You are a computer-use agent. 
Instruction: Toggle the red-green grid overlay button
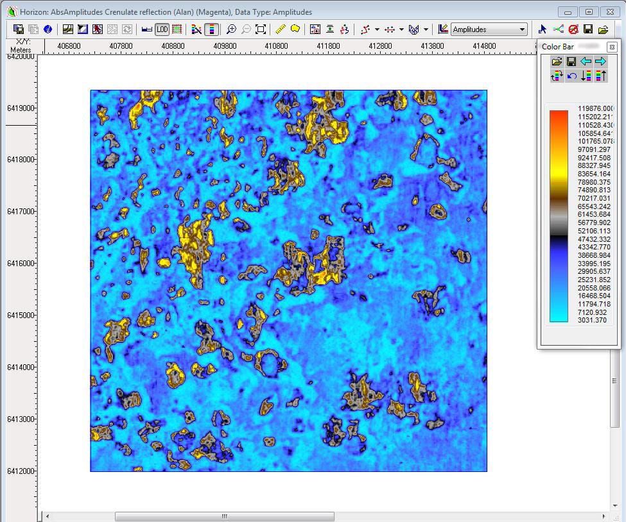click(177, 29)
